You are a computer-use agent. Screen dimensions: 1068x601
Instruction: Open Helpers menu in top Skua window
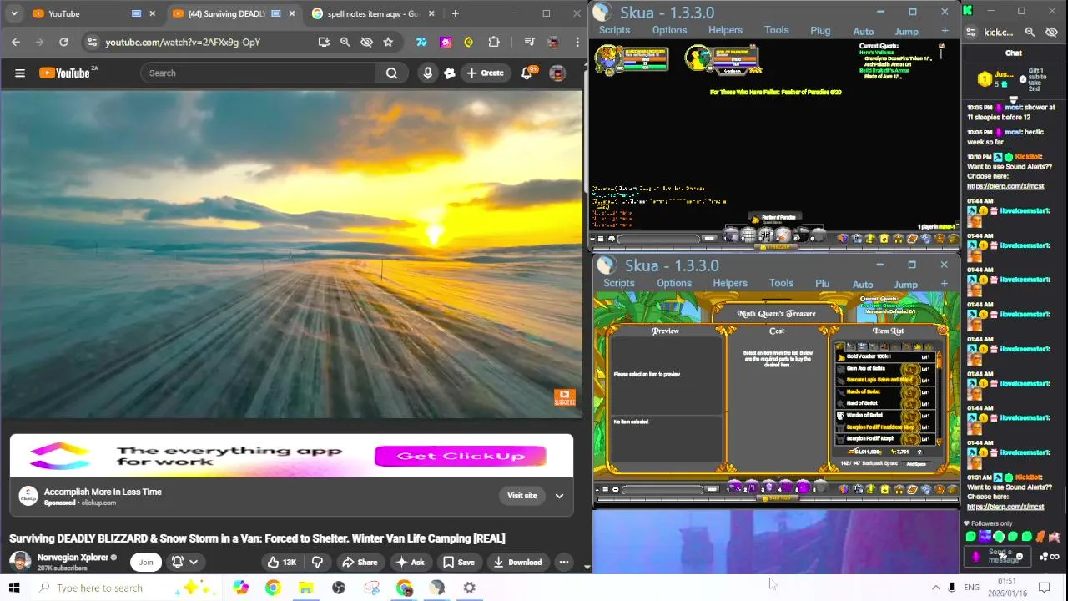tap(725, 30)
